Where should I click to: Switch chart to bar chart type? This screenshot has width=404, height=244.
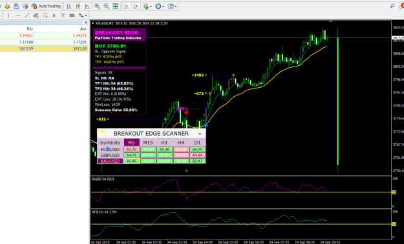pyautogui.click(x=69, y=6)
